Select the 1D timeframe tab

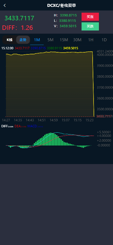coord(104,40)
